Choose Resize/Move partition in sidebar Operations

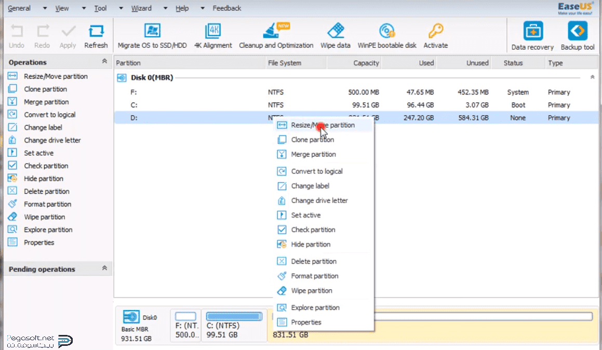(x=48, y=76)
